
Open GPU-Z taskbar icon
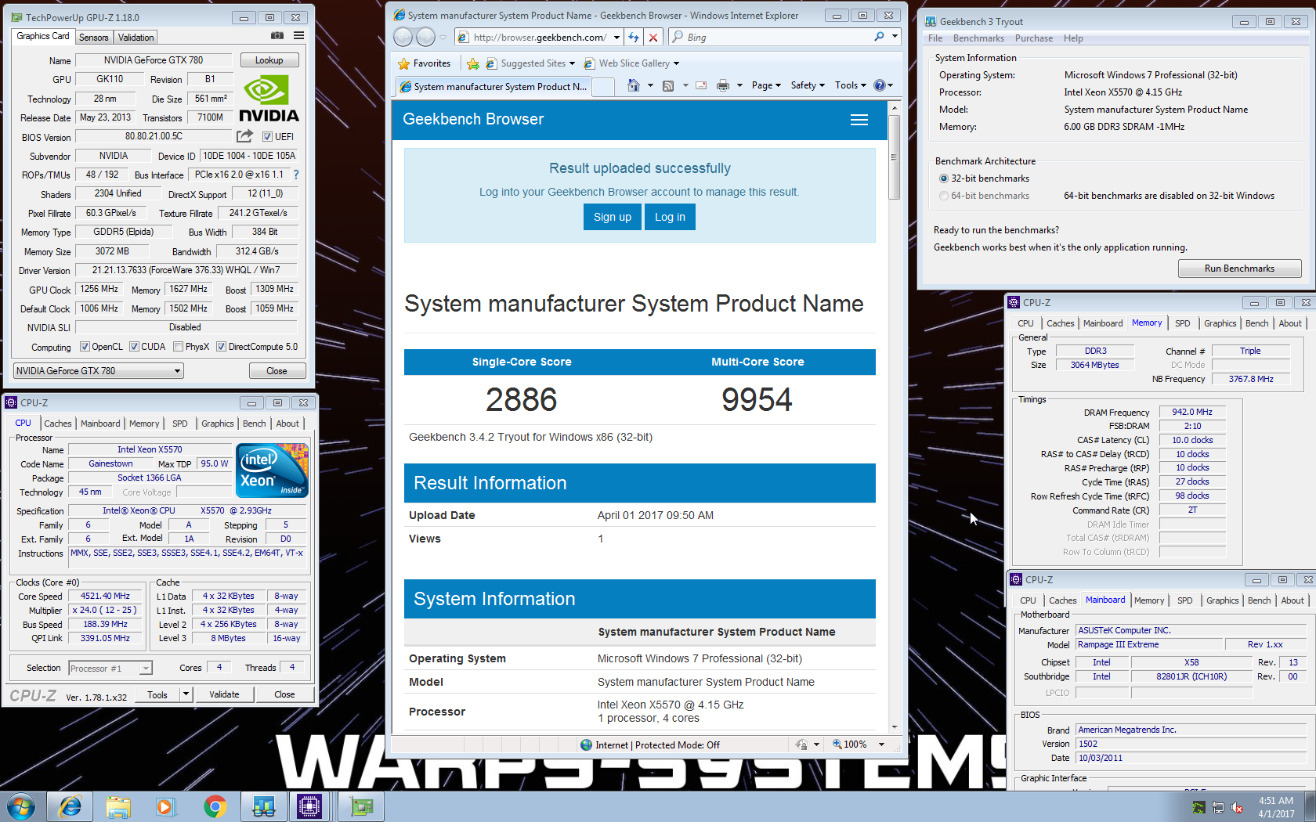click(x=361, y=806)
